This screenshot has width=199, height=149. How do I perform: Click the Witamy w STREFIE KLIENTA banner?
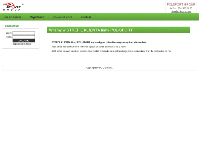pos(119,30)
